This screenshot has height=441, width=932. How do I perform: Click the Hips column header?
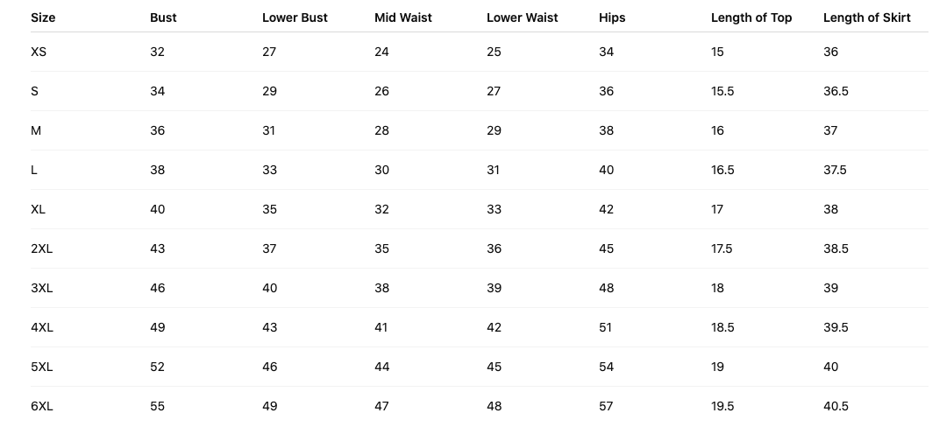(x=612, y=17)
